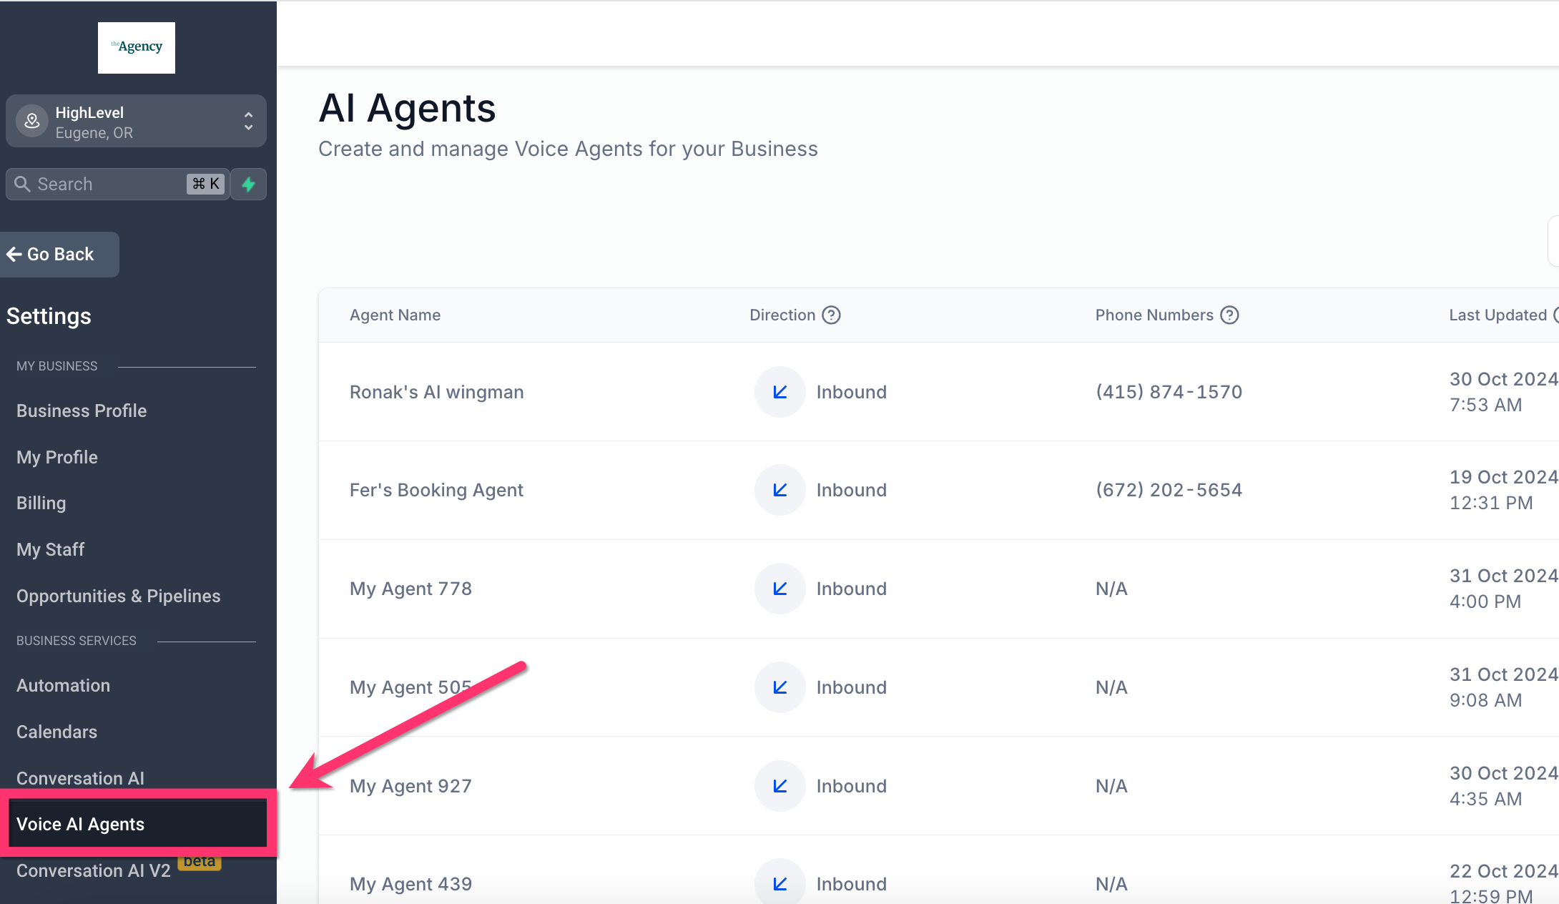
Task: Go to Billing settings
Action: coord(41,503)
